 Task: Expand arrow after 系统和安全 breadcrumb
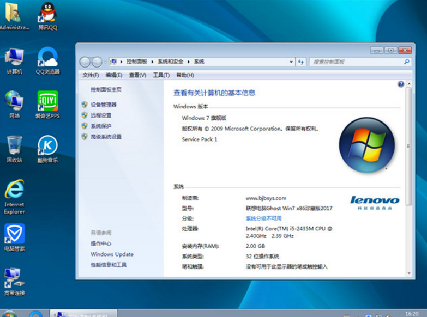click(x=189, y=62)
